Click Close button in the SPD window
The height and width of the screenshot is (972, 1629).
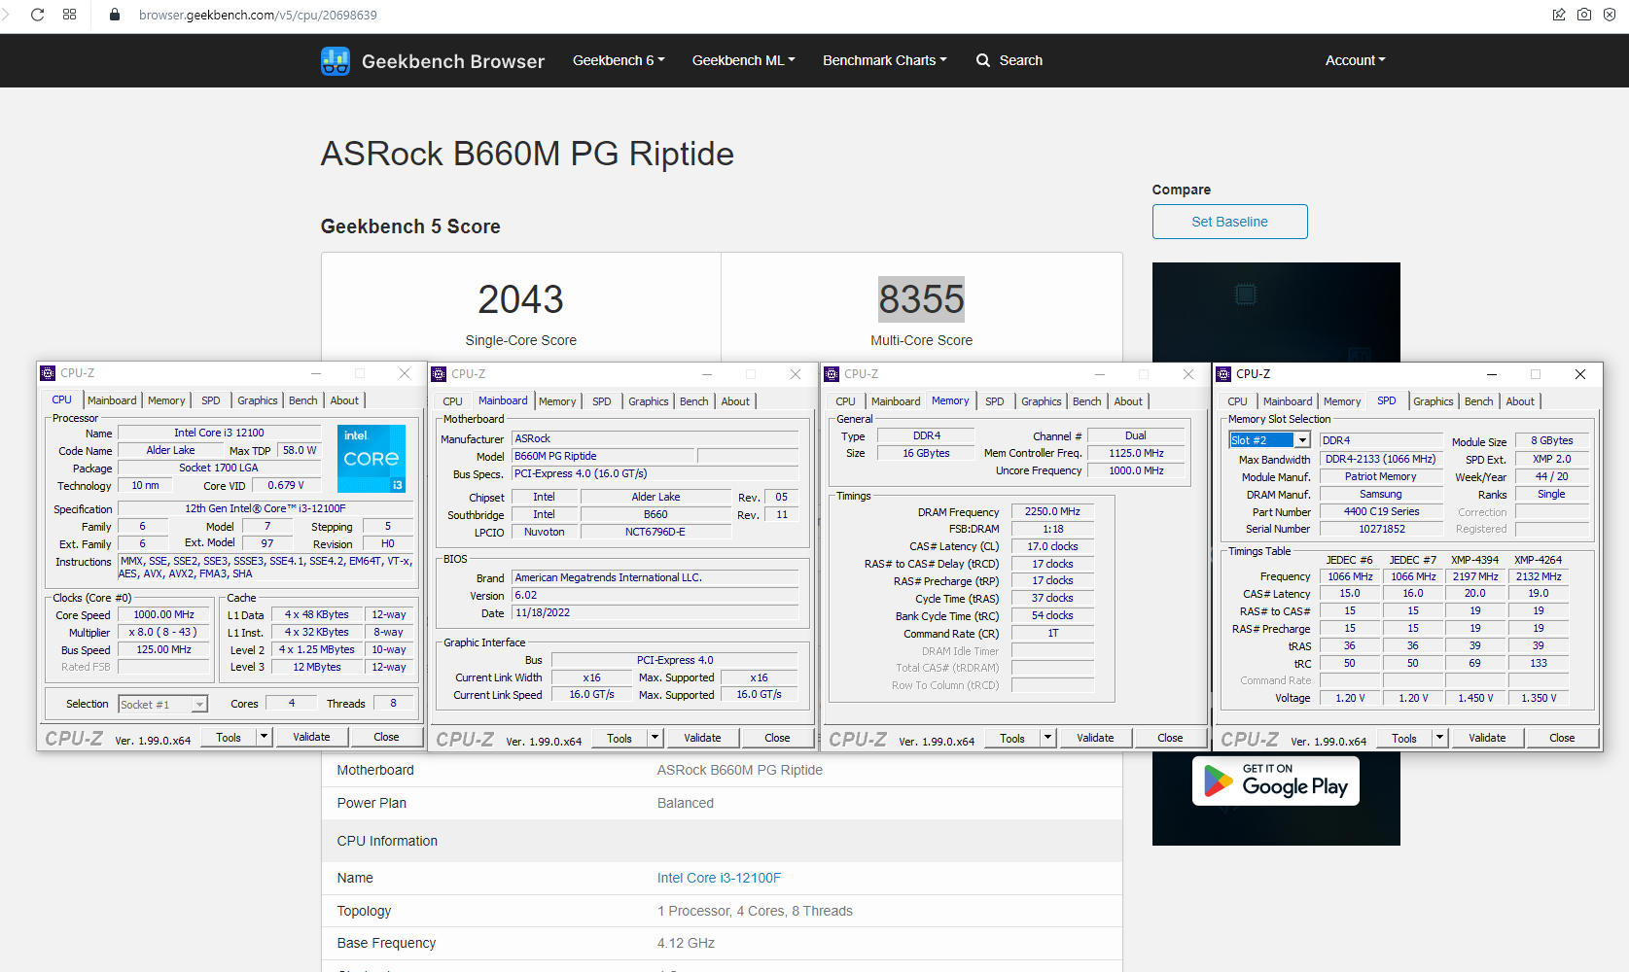click(x=1562, y=738)
